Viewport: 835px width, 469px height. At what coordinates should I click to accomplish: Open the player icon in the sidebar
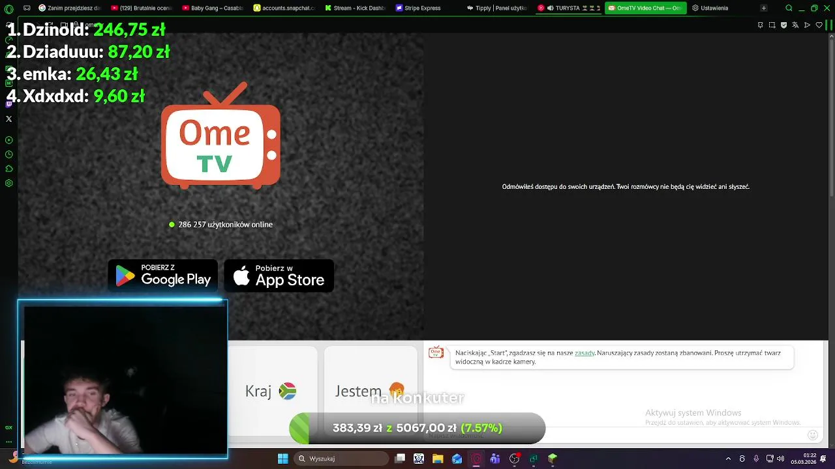point(8,140)
